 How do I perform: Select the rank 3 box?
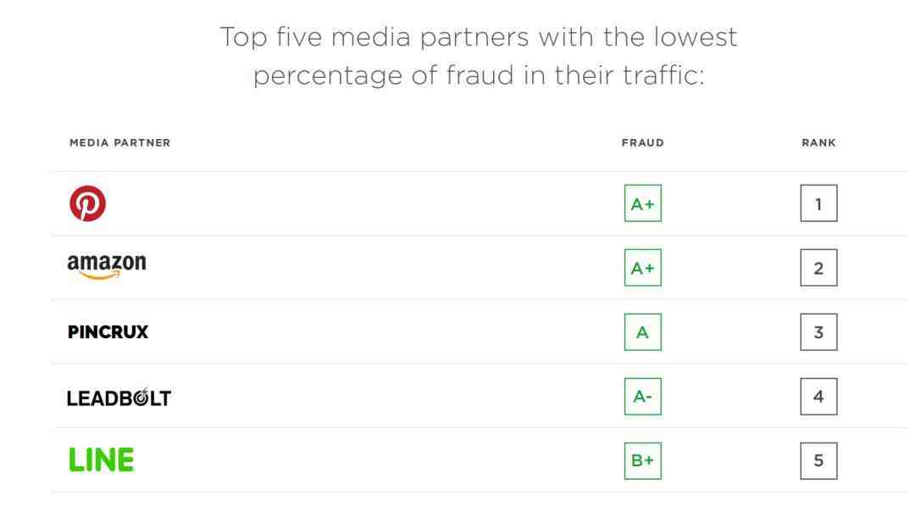[x=818, y=331]
